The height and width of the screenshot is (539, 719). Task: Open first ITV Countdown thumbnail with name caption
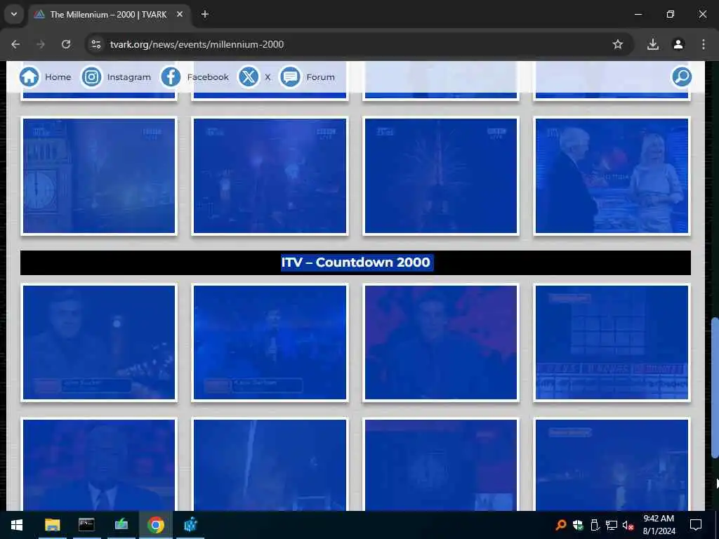pos(99,342)
